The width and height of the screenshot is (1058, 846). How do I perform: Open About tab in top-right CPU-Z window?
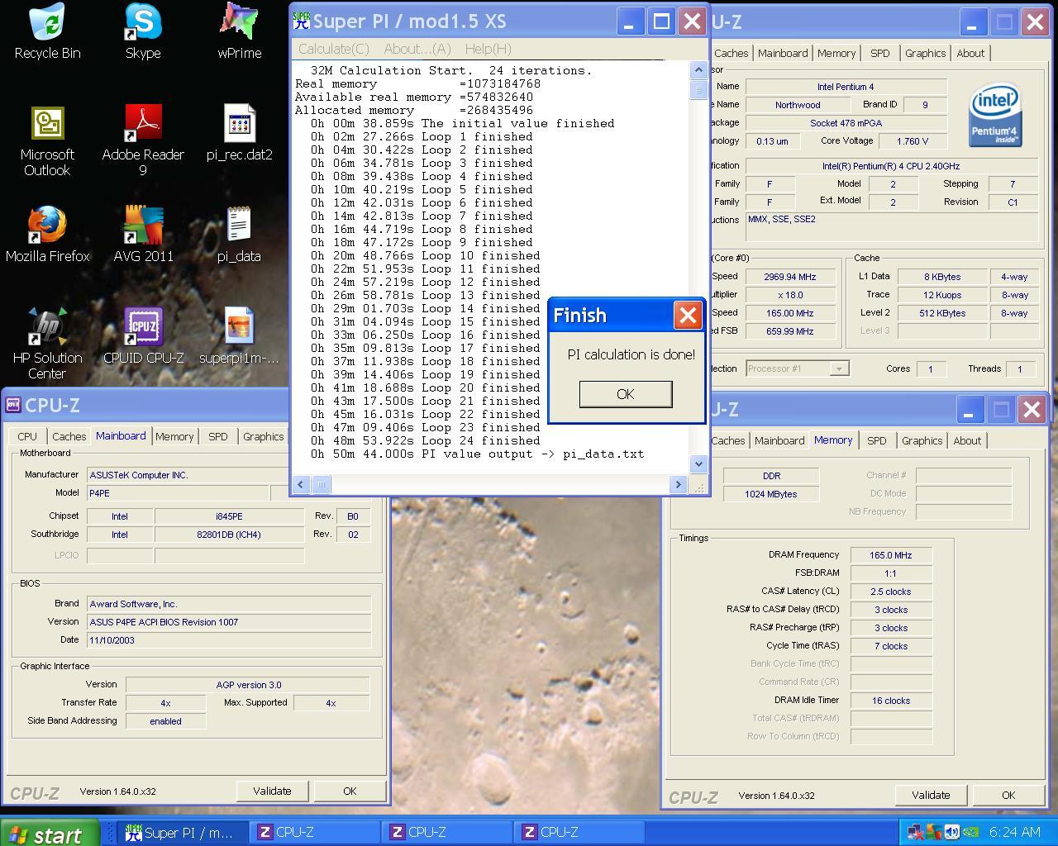tap(970, 53)
